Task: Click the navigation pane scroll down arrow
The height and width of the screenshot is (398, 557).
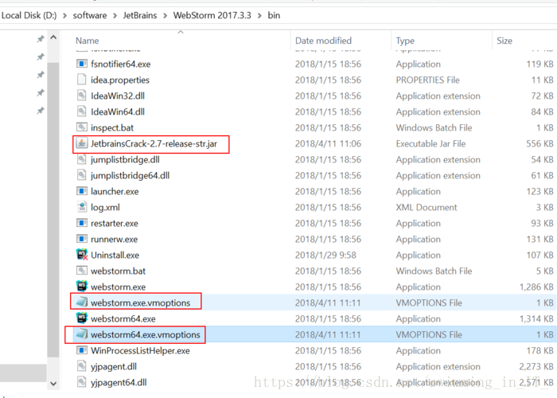Action: point(53,384)
